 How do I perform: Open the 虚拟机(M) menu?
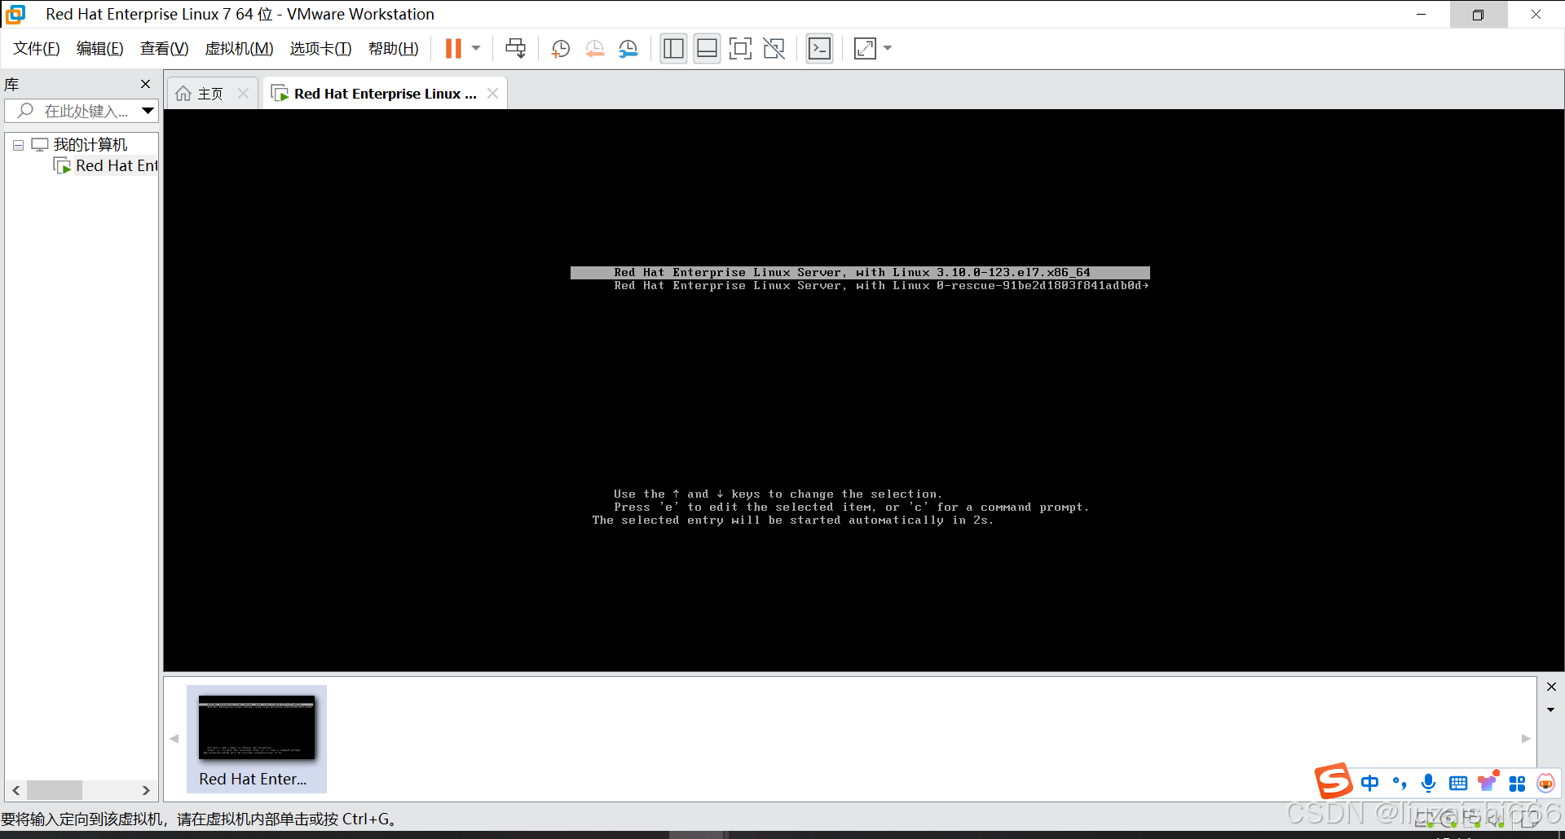tap(239, 49)
